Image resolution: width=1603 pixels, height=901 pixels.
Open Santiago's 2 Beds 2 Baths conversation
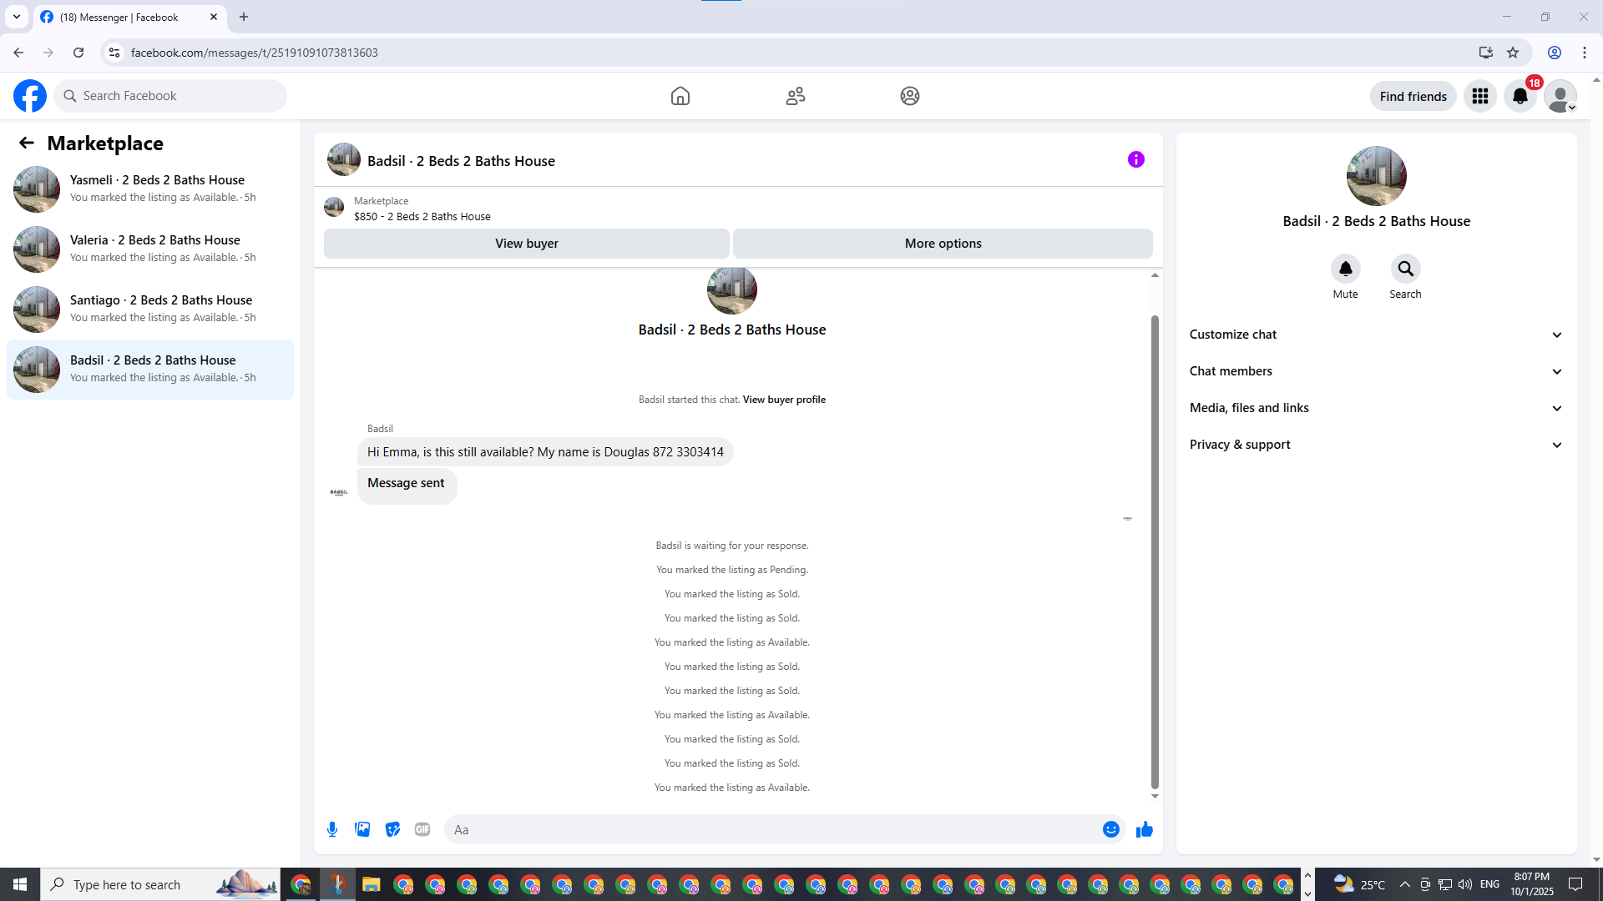[x=150, y=309]
